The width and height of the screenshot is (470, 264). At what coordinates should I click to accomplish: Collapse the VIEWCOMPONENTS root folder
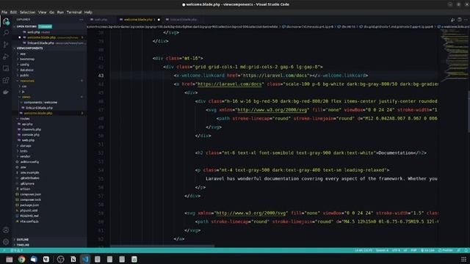coord(29,48)
